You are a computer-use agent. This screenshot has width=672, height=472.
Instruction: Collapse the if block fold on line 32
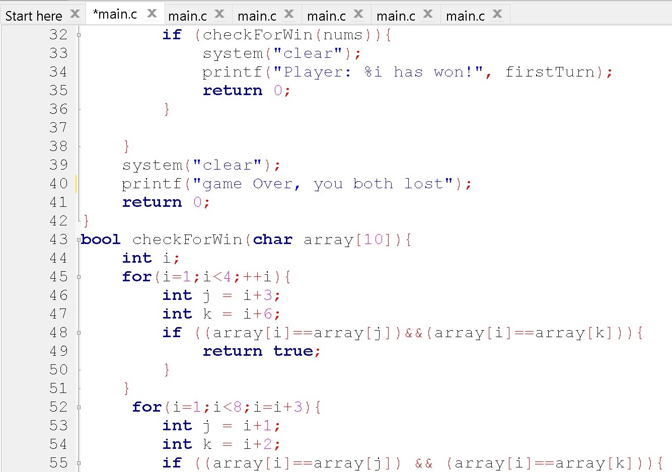pyautogui.click(x=79, y=35)
